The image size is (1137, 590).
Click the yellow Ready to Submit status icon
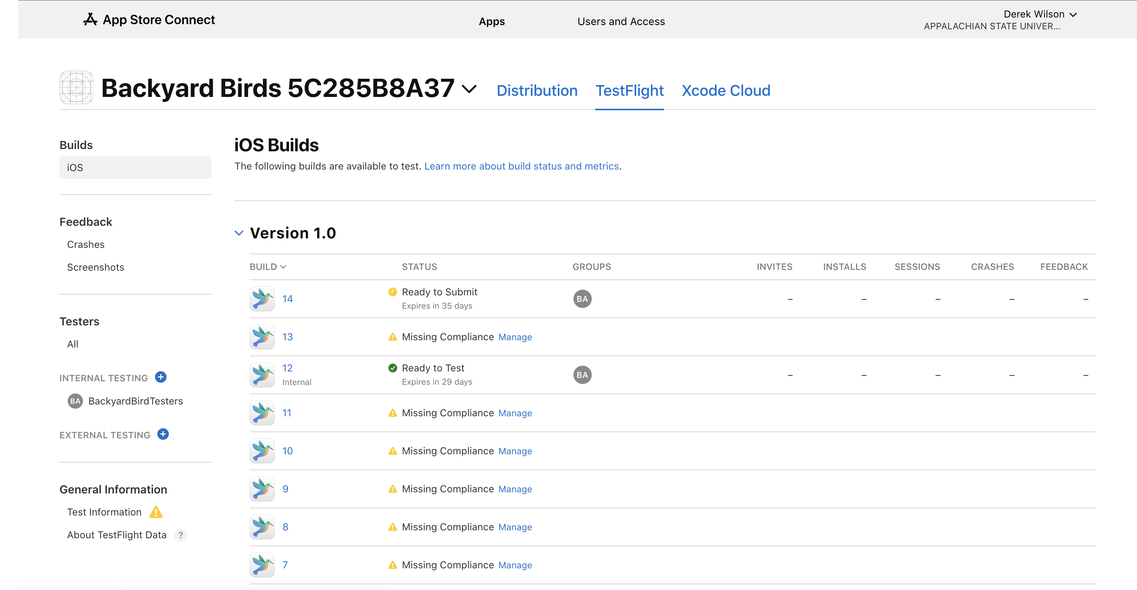coord(392,292)
